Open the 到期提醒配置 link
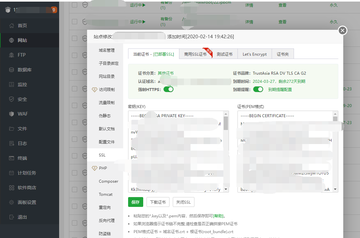 (x=280, y=89)
